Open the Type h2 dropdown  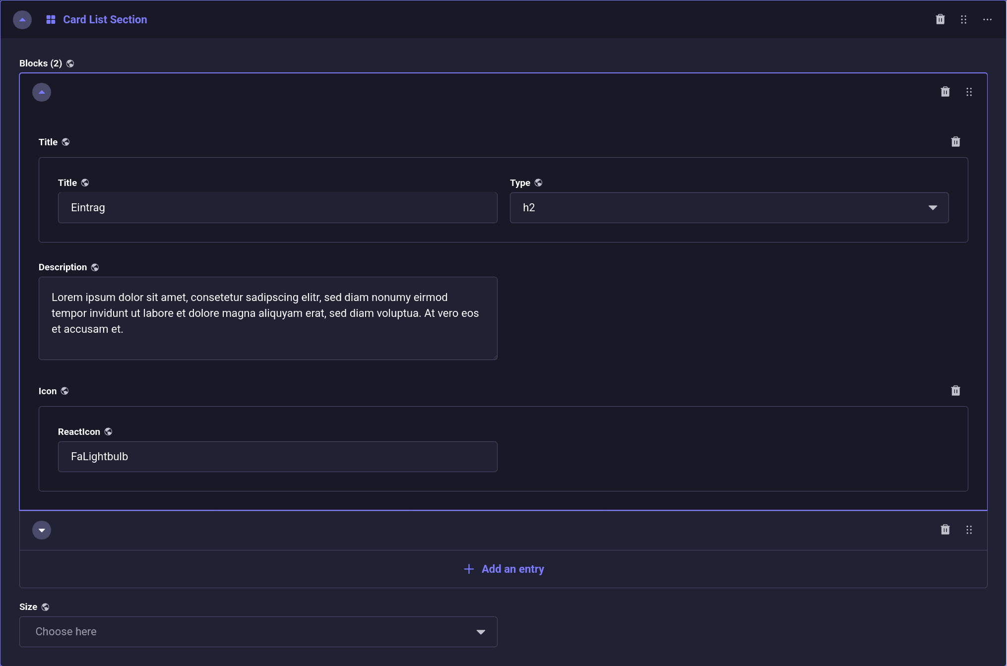point(729,208)
